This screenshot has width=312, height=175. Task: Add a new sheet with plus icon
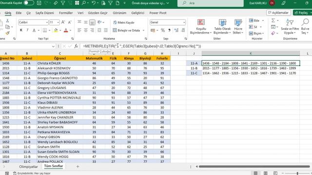click(78, 167)
